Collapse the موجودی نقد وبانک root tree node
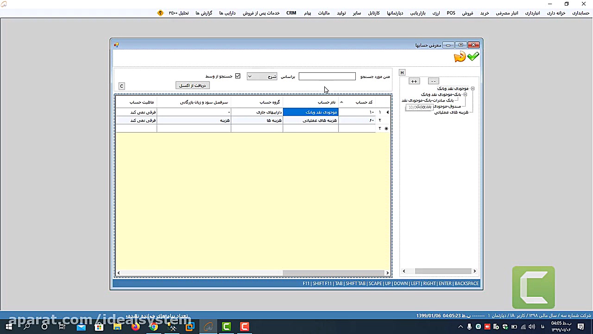 [473, 89]
